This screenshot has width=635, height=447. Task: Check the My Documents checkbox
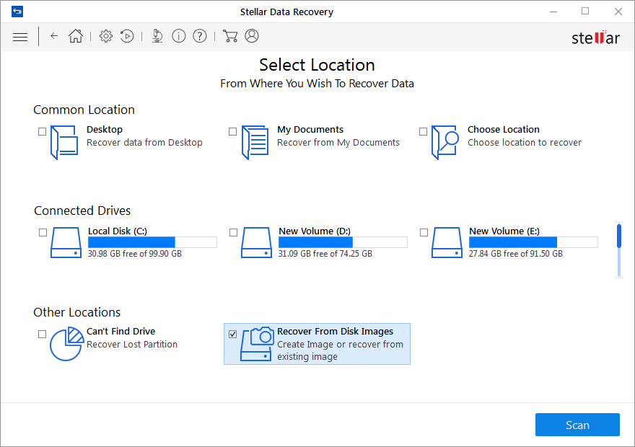click(232, 131)
